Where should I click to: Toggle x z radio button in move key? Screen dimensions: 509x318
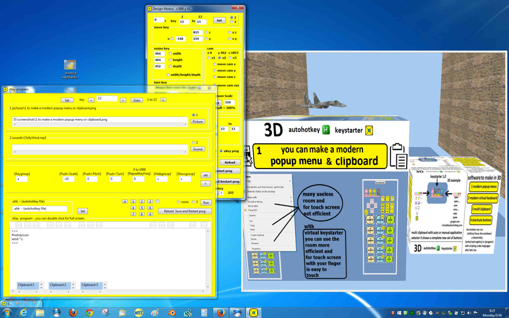pyautogui.click(x=229, y=33)
